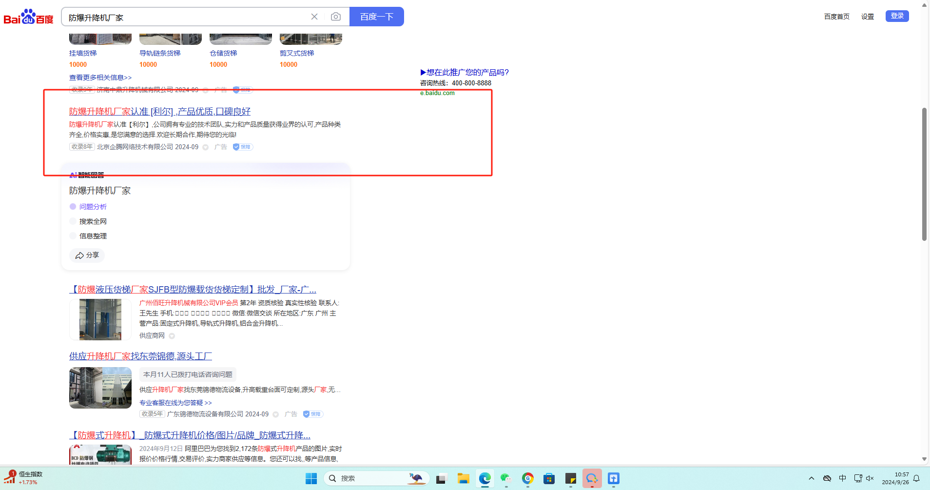Click the 中 input method indicator
930x490 pixels.
coord(843,478)
